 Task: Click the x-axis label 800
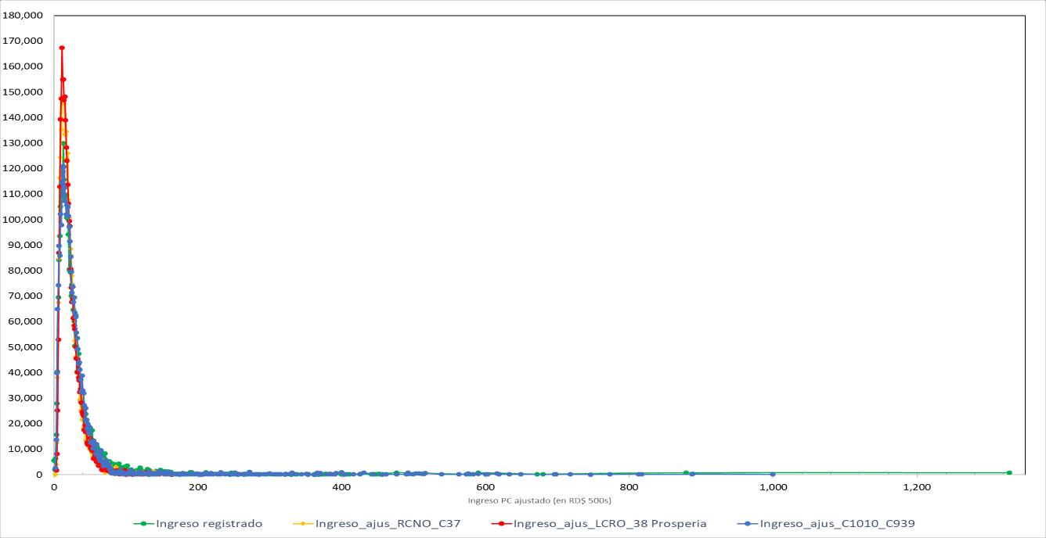pos(629,486)
